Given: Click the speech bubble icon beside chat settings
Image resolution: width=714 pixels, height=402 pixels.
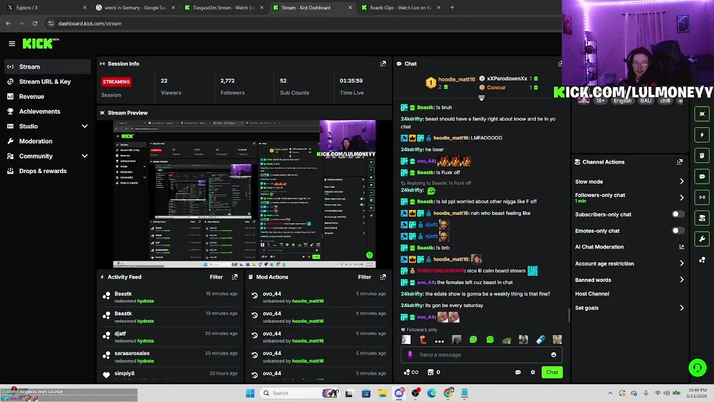Looking at the screenshot, I should pos(518,372).
